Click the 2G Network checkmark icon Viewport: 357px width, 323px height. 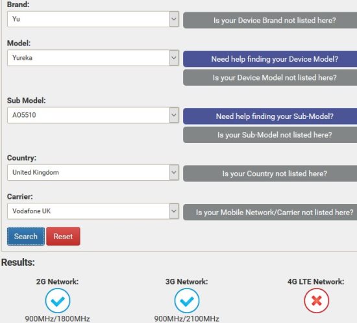(58, 301)
